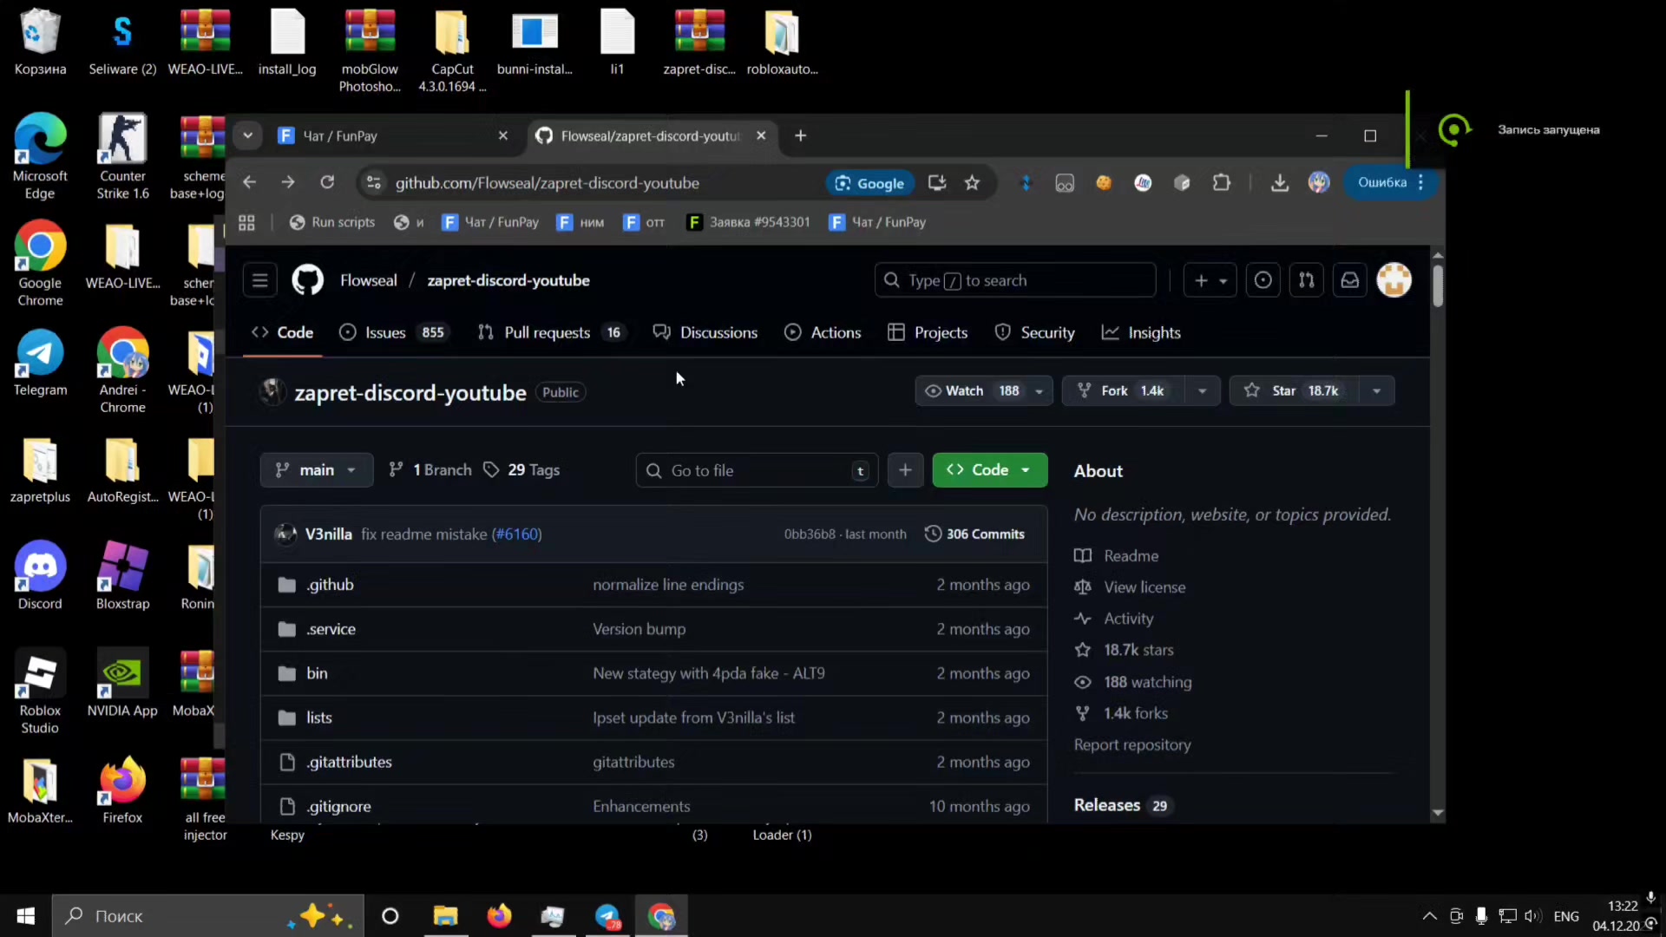Open the Flowseal owner link
The height and width of the screenshot is (937, 1666).
pyautogui.click(x=368, y=280)
